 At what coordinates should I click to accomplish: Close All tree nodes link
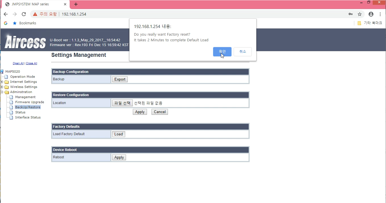[31, 63]
